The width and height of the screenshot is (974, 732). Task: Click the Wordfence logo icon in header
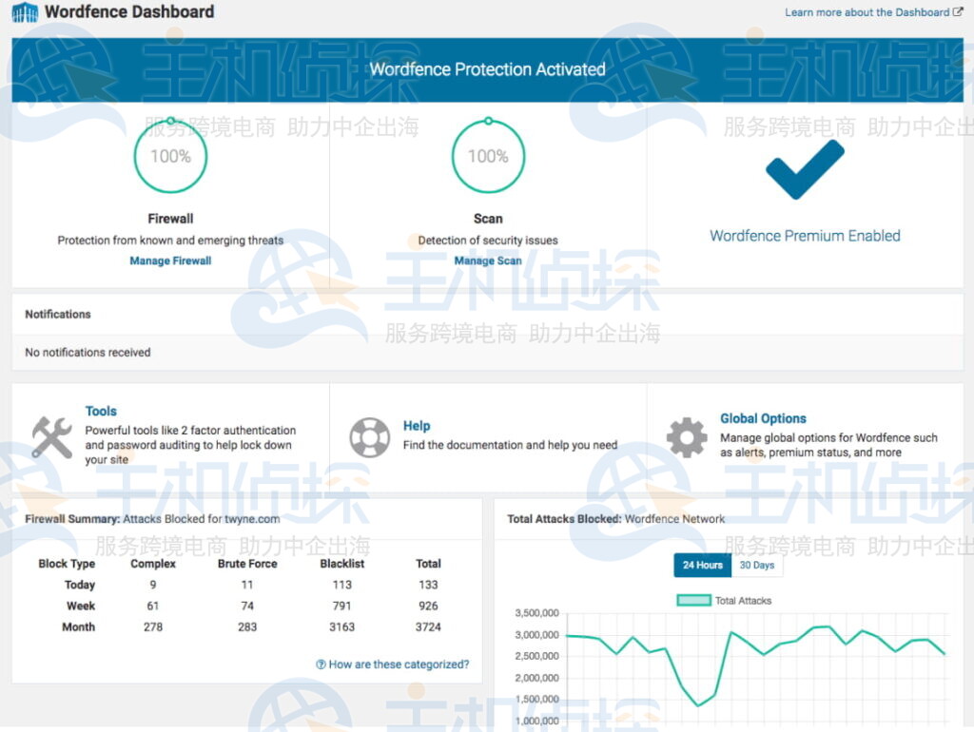click(25, 12)
